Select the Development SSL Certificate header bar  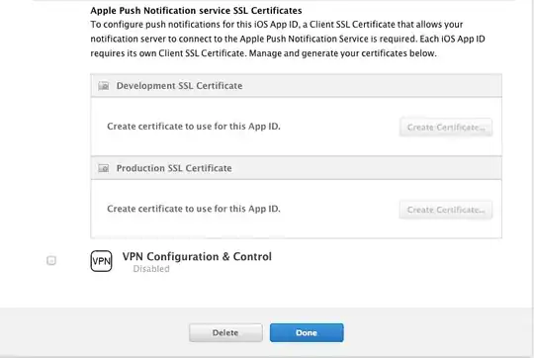[x=296, y=86]
